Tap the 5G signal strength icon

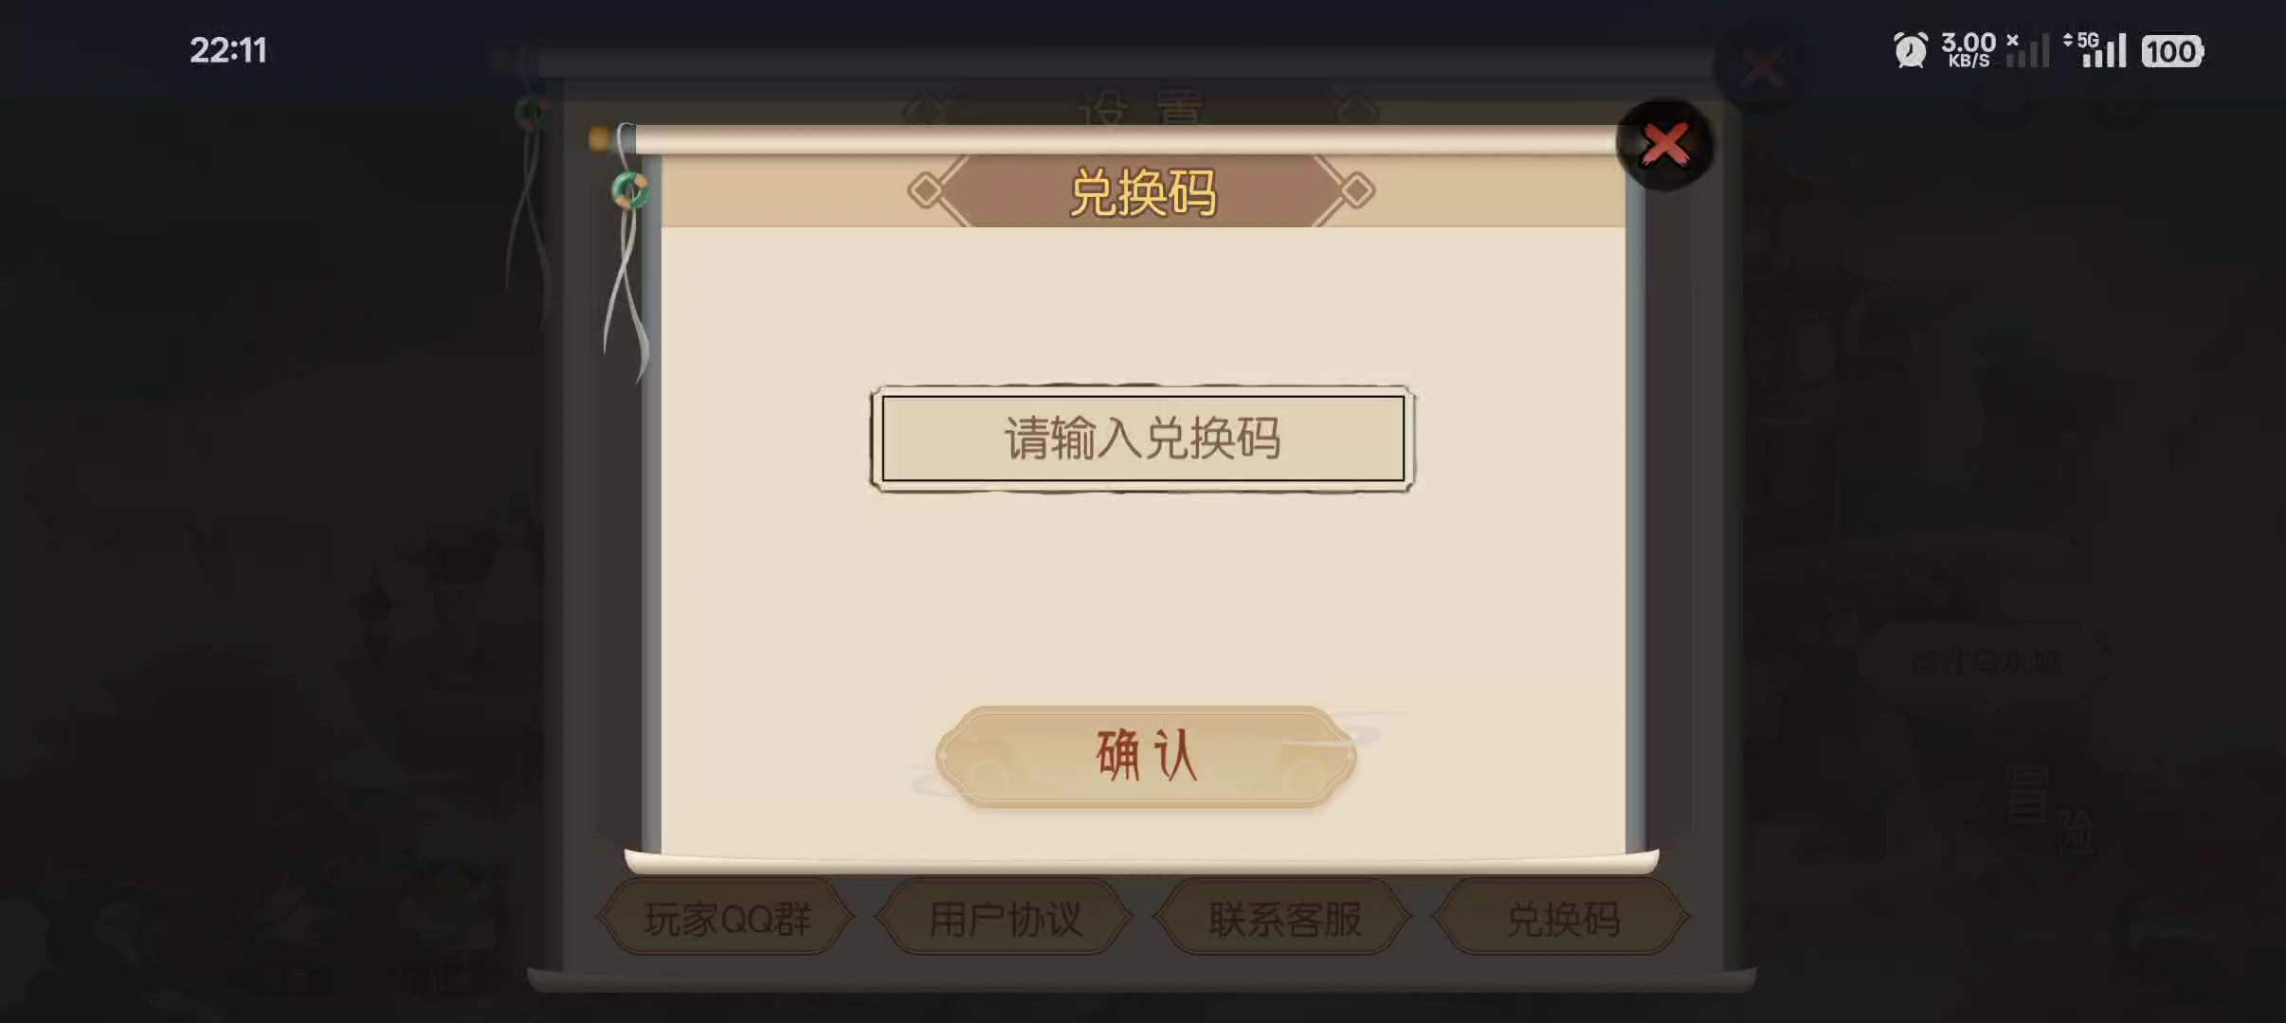(x=2095, y=50)
